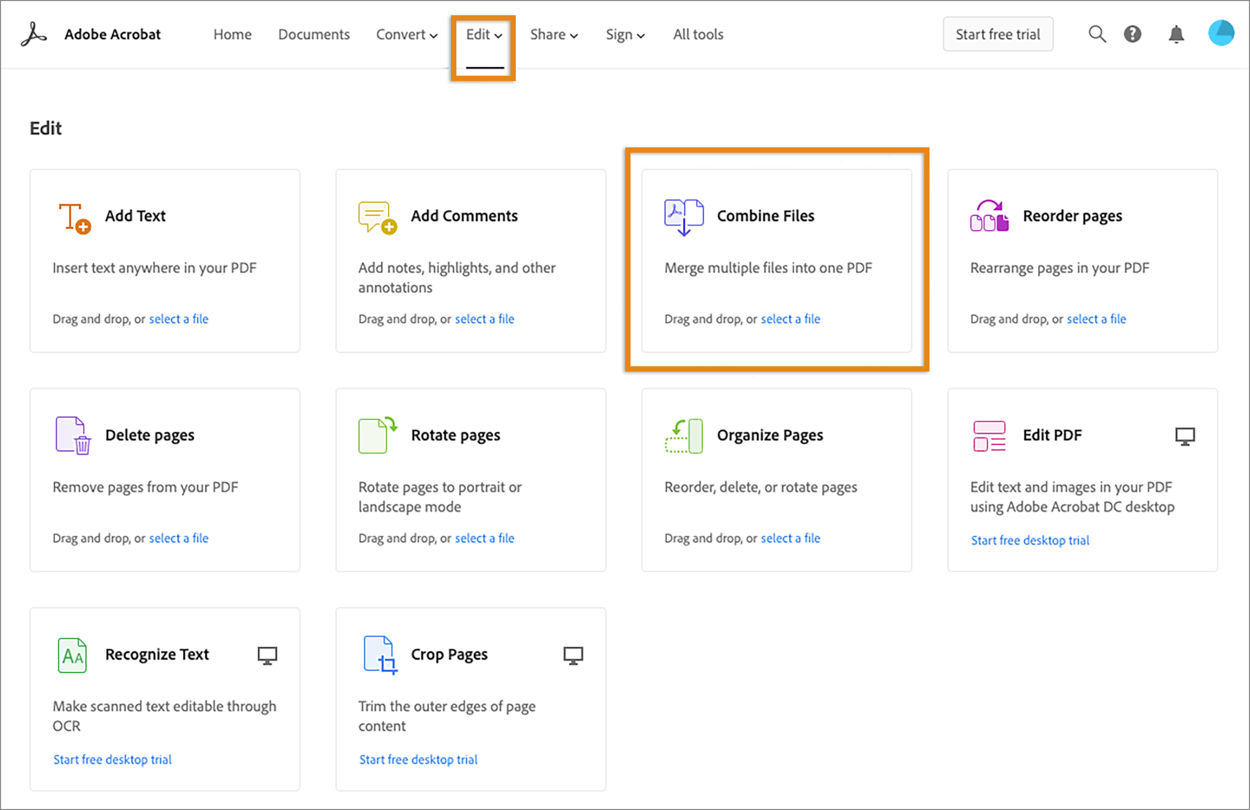Open the help question mark icon
1250x810 pixels.
click(1133, 34)
